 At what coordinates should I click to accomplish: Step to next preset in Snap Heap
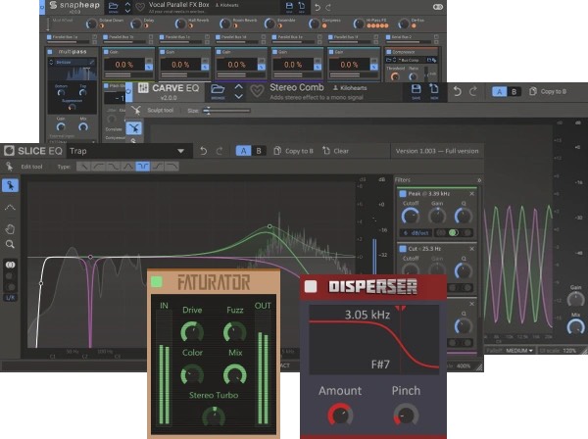(x=127, y=11)
